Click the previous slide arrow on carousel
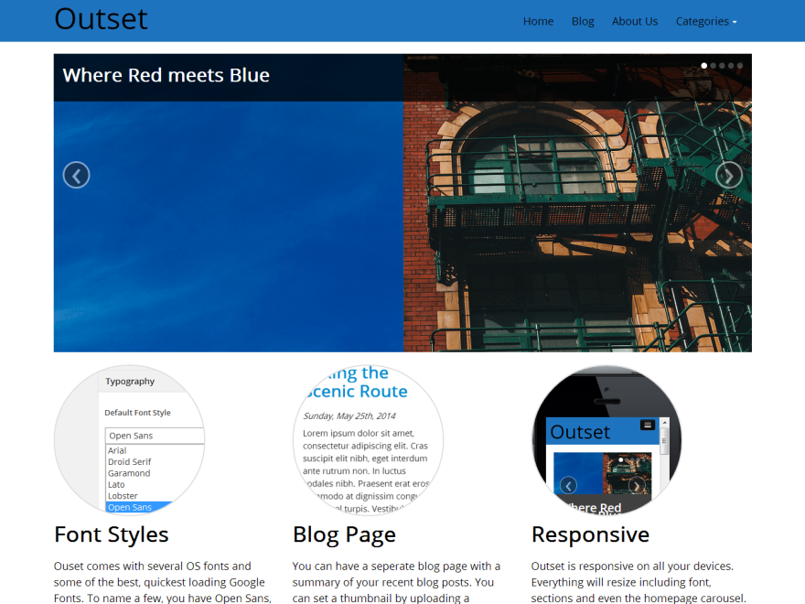 pyautogui.click(x=76, y=175)
